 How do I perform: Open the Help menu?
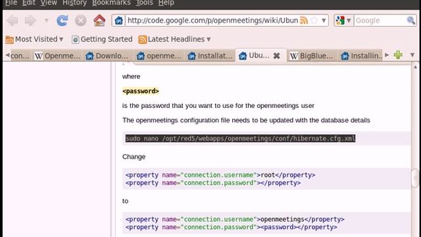click(166, 3)
